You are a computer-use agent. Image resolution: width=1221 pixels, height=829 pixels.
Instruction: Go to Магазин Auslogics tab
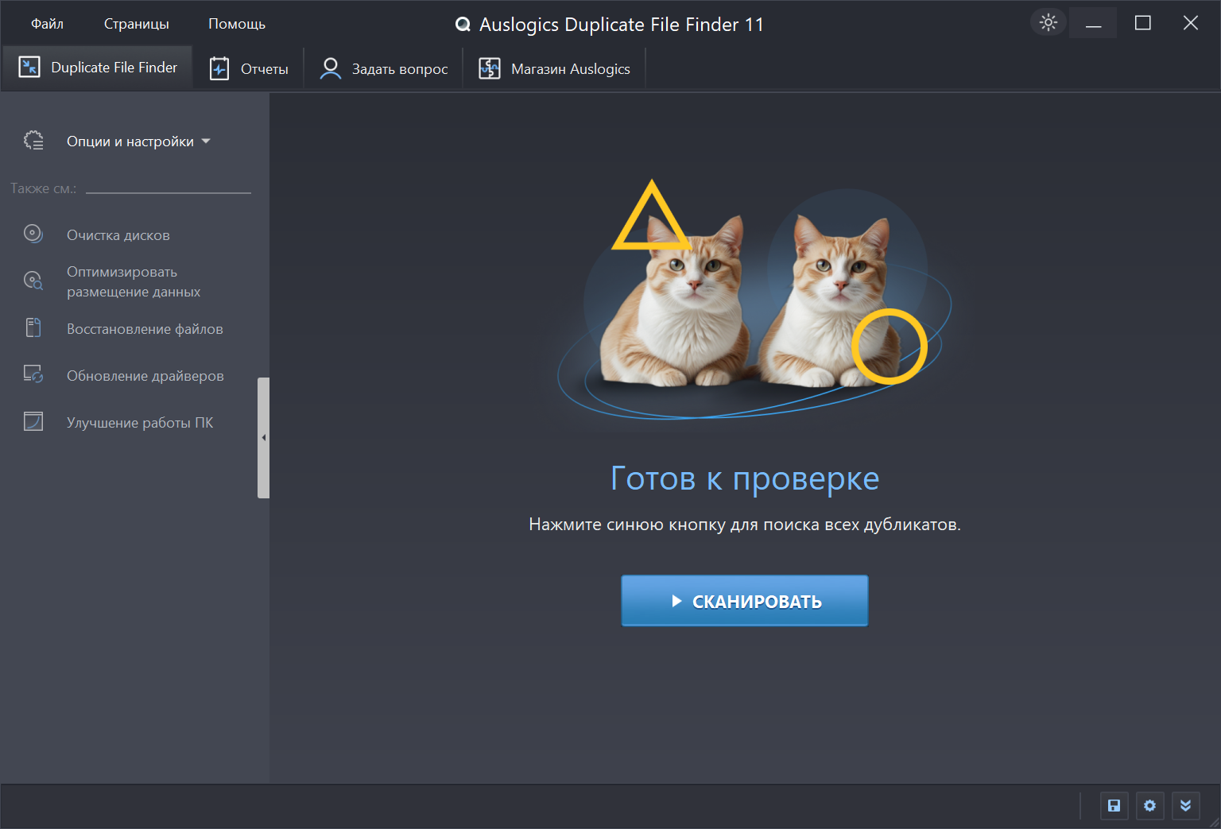(x=555, y=69)
